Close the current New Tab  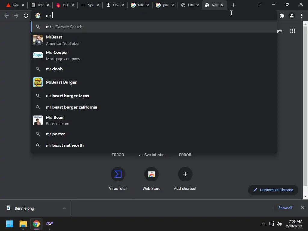(222, 5)
